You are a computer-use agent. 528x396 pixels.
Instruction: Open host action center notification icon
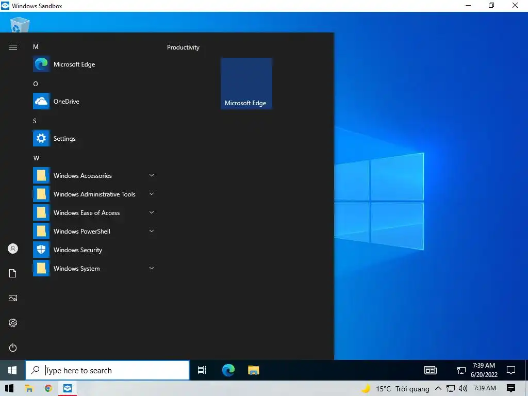(511, 389)
